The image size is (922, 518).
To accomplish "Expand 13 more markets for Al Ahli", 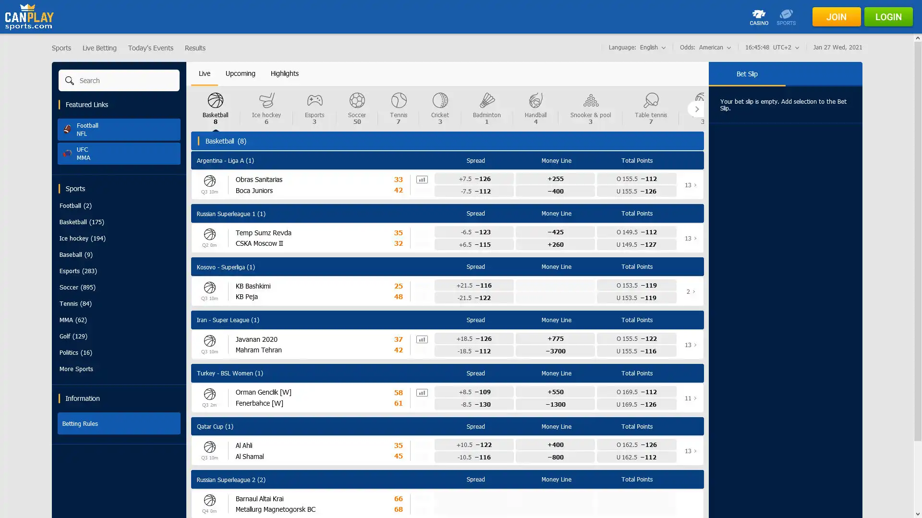I will coord(691,451).
